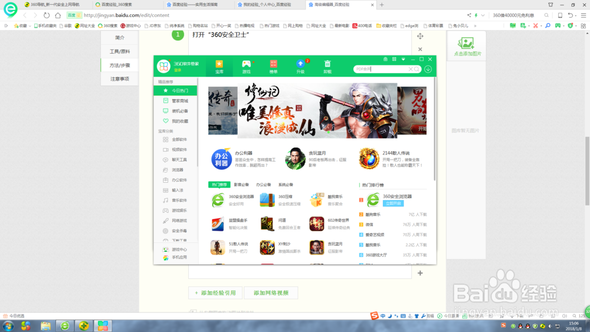The image size is (590, 332).
Task: Click the 立即开启 button in the hot ranking
Action: coord(393,203)
